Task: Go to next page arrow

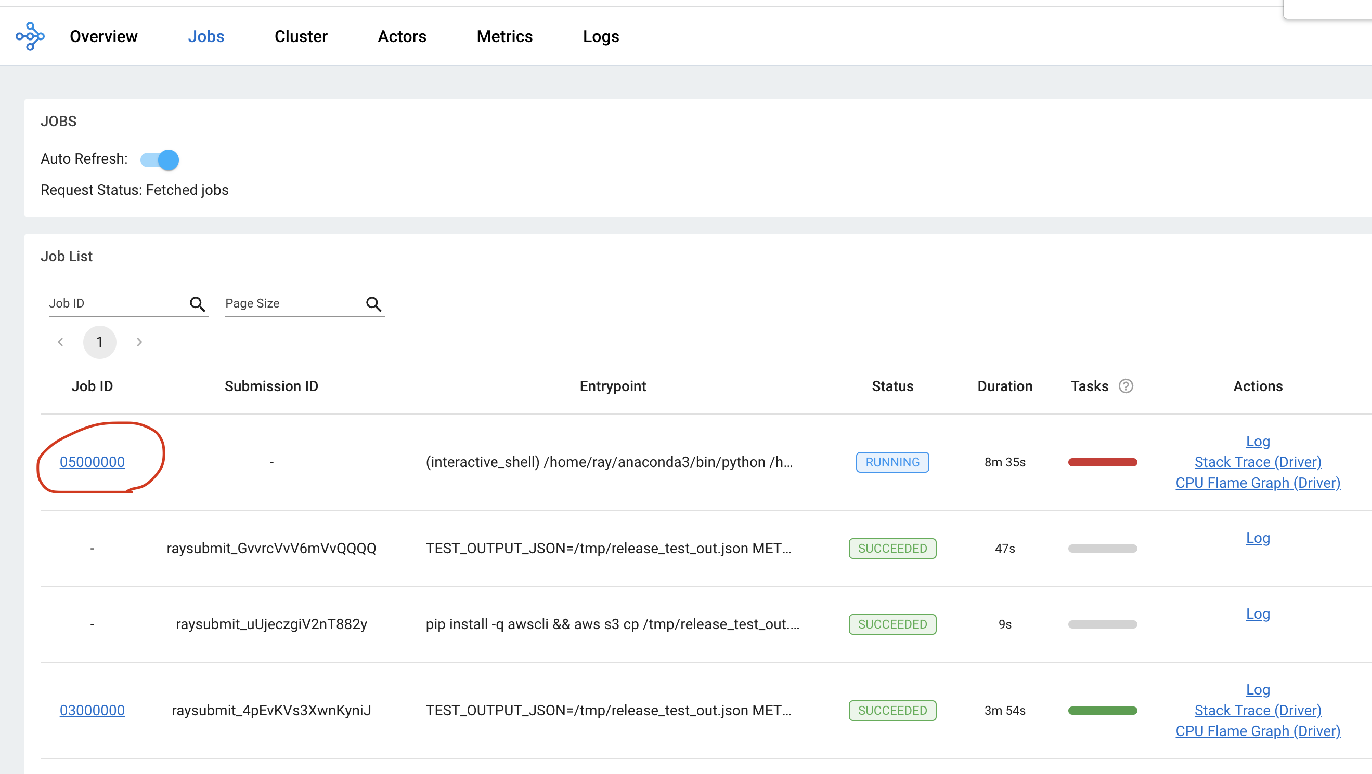Action: click(139, 342)
